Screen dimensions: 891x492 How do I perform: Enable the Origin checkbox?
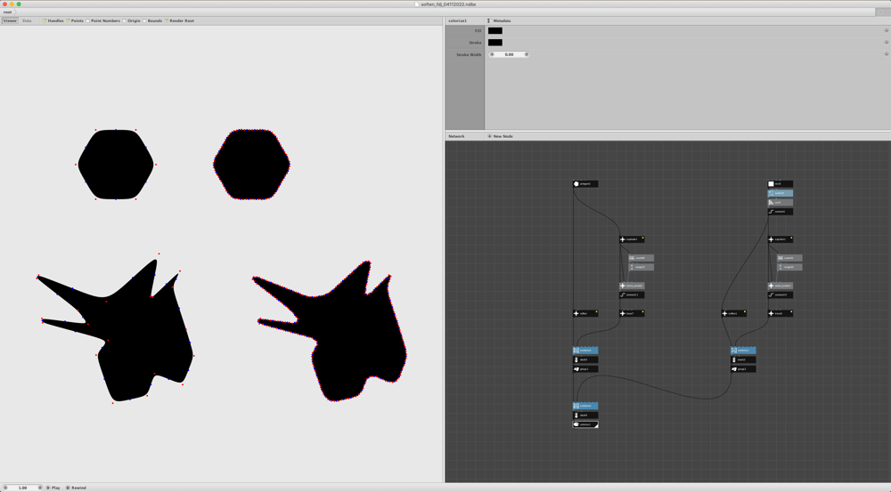tap(124, 21)
